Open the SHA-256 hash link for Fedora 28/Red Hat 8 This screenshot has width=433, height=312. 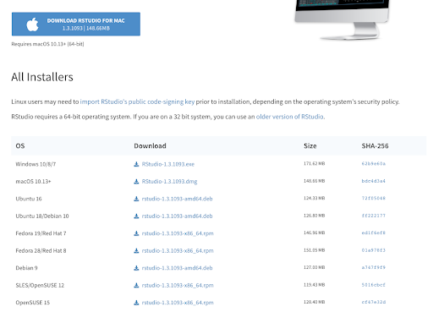tap(374, 250)
